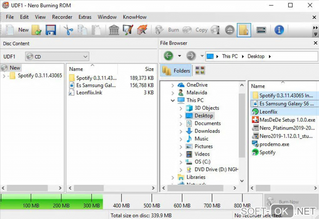Click the green disc capacity bar
This screenshot has height=219, width=319.
(x=52, y=201)
